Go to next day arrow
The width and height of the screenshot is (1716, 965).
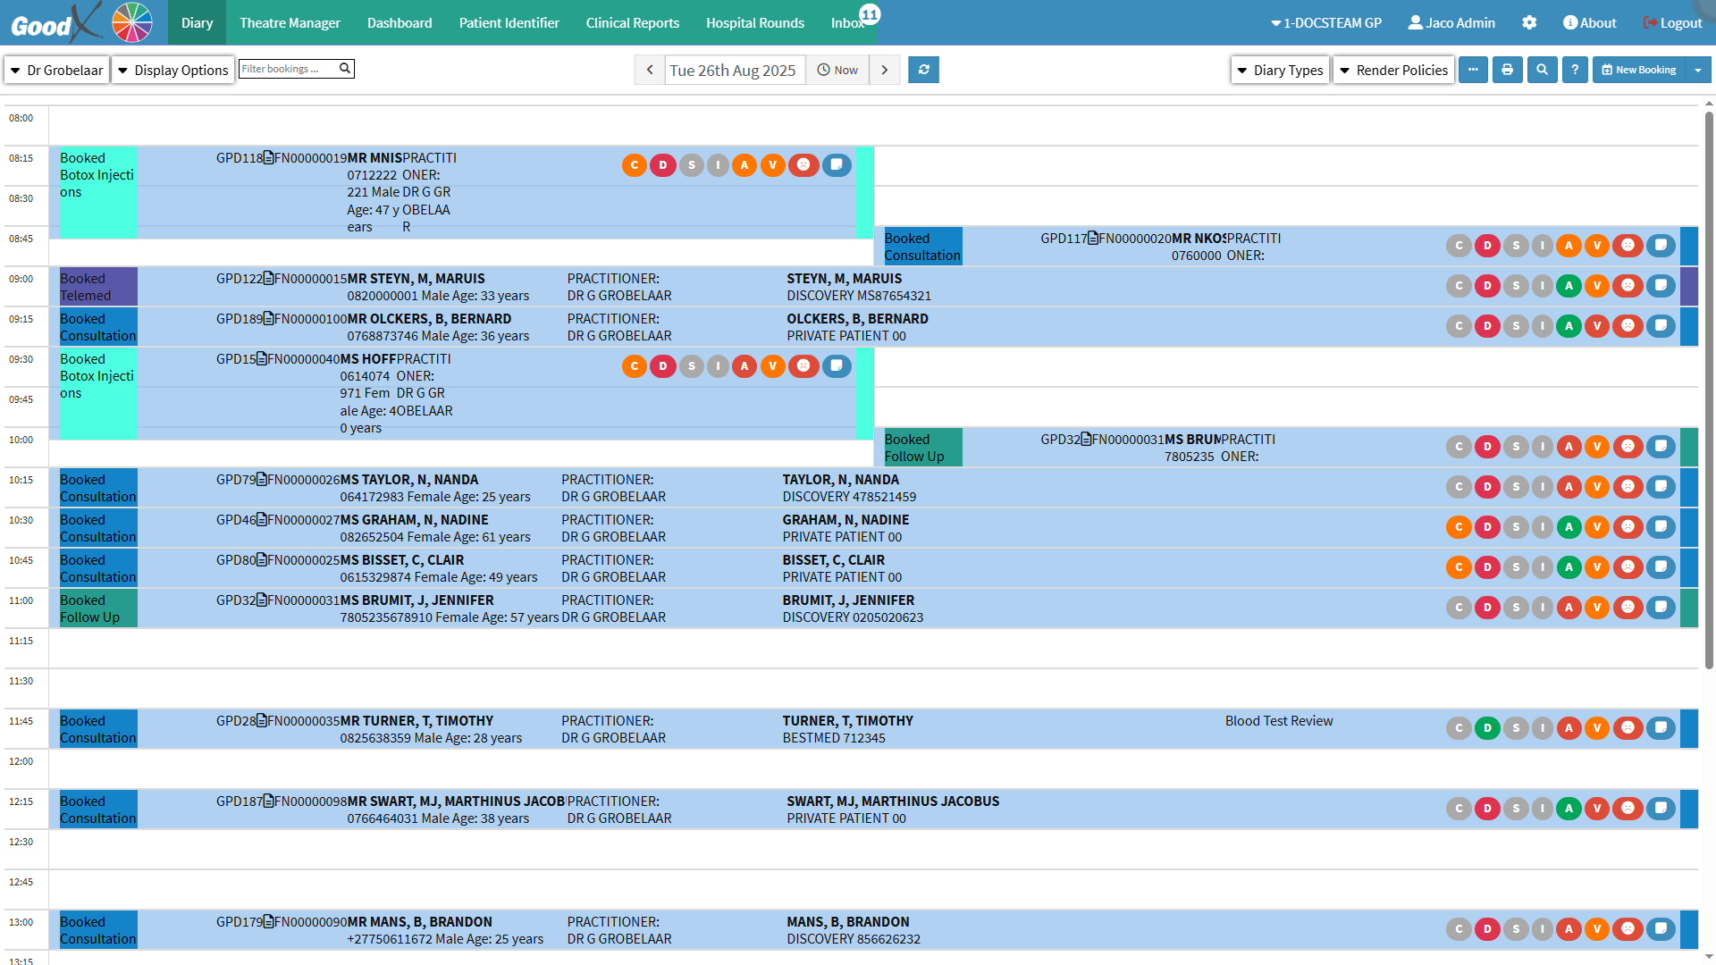coord(885,70)
